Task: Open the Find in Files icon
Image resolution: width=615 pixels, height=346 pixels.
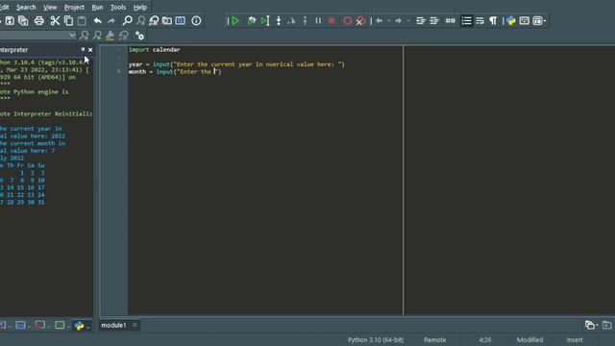Action: click(167, 21)
